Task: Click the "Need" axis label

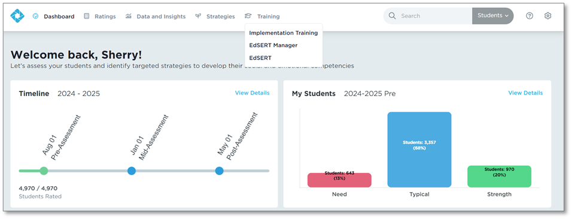Action: [339, 195]
